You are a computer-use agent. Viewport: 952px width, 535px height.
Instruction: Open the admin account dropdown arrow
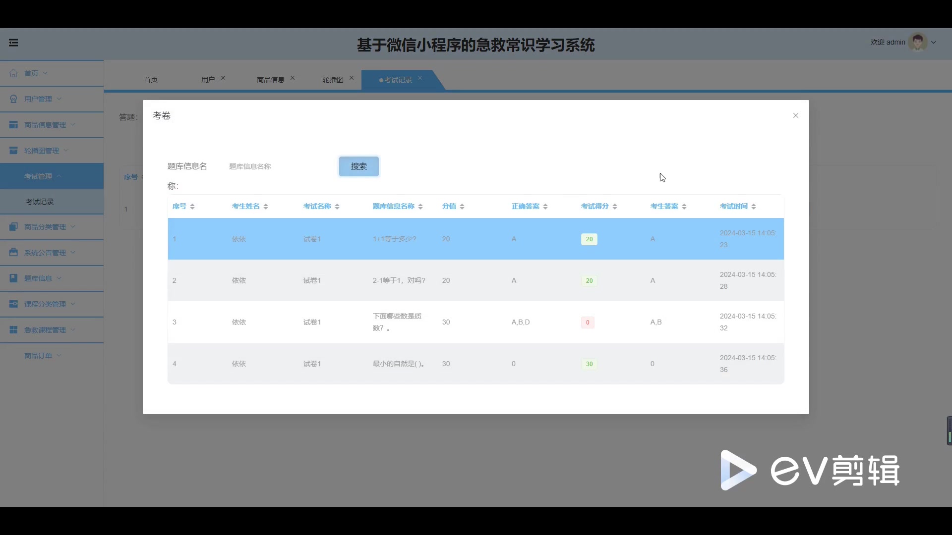tap(934, 43)
